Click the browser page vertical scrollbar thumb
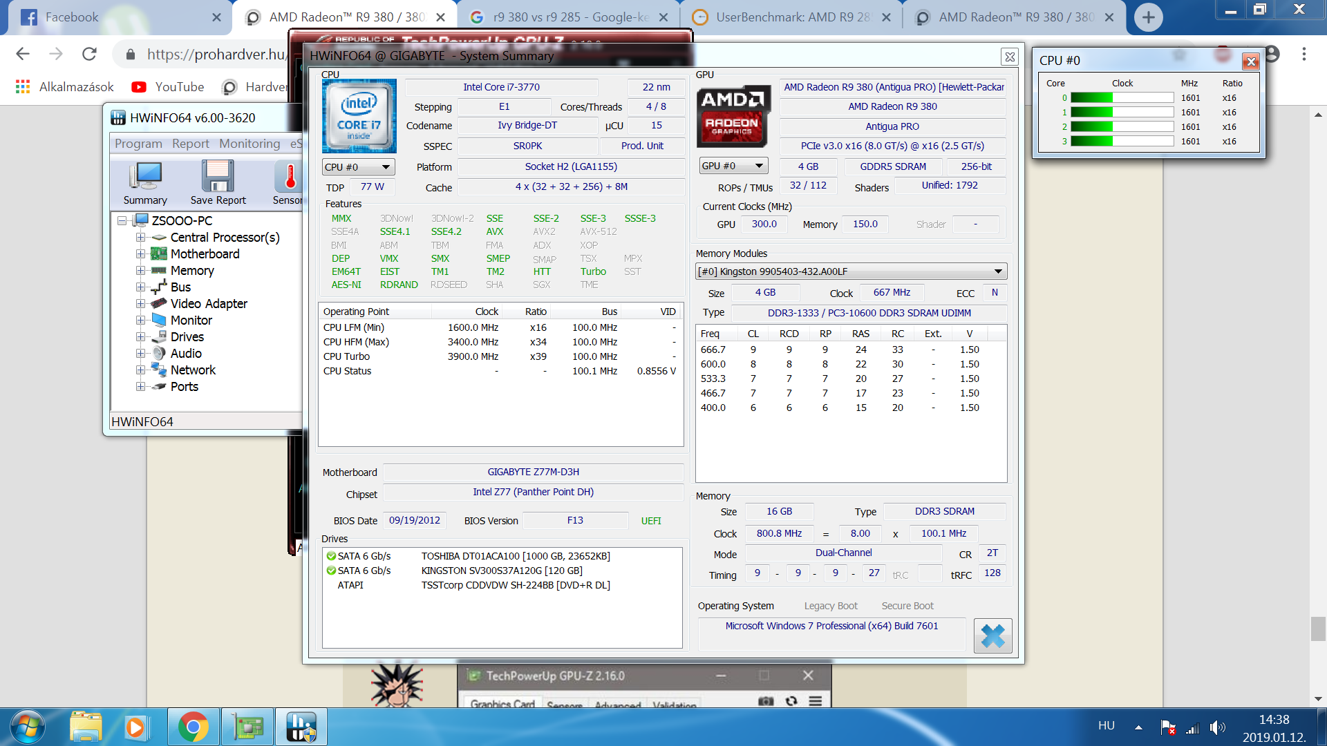 [x=1318, y=629]
